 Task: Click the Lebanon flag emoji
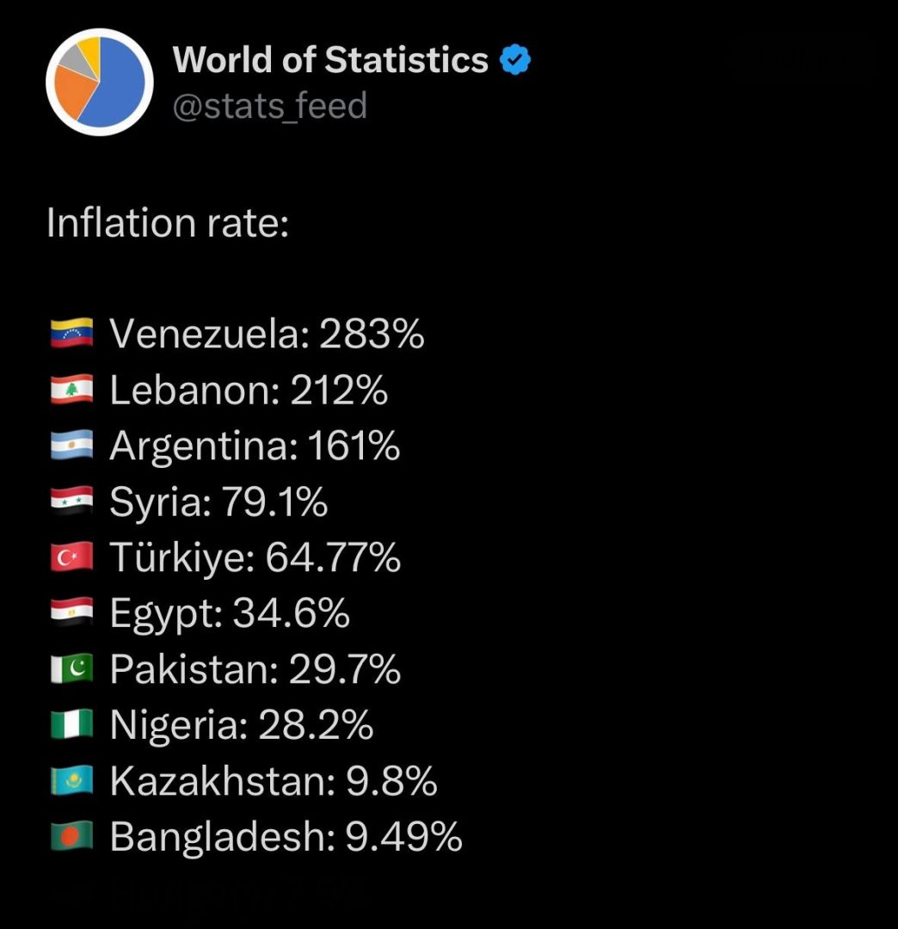(71, 390)
